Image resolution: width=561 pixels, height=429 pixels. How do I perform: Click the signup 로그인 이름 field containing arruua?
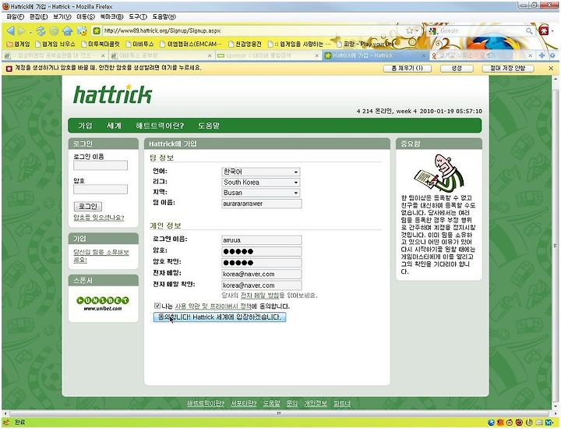262,240
